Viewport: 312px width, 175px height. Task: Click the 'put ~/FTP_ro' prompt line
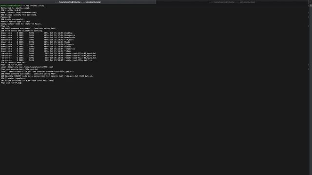11,83
